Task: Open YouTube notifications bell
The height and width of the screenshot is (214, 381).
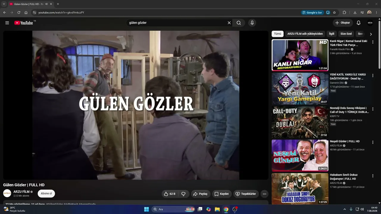Action: (x=359, y=23)
